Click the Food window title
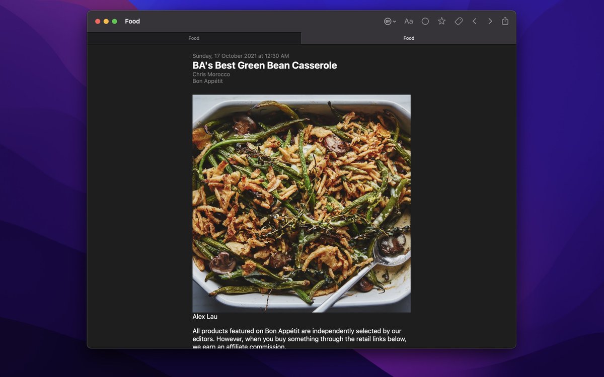Screen dimensions: 604x377 [x=132, y=21]
